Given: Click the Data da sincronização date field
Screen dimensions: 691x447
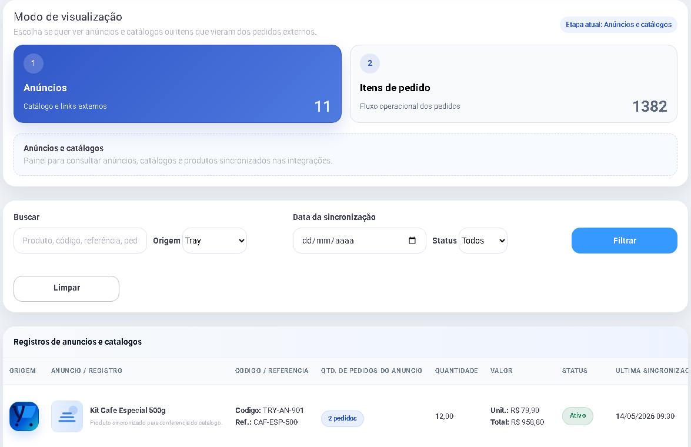Looking at the screenshot, I should (x=359, y=240).
